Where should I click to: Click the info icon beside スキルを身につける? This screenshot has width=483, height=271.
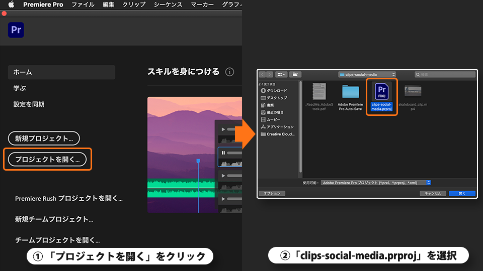click(229, 72)
